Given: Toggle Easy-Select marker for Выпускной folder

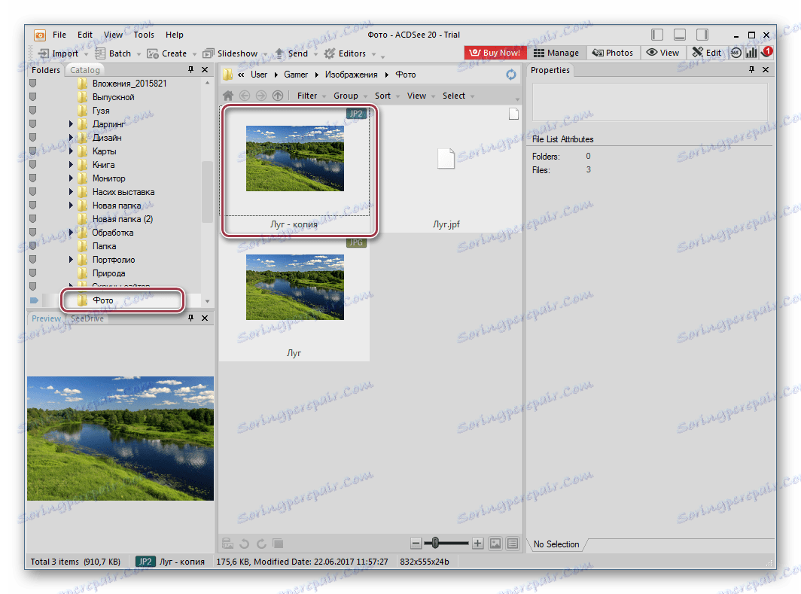Looking at the screenshot, I should point(32,96).
